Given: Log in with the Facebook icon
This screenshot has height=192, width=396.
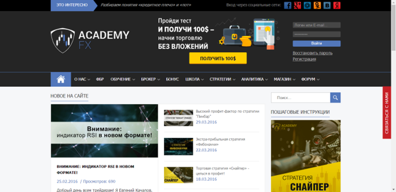Looking at the screenshot, I should (288, 5).
